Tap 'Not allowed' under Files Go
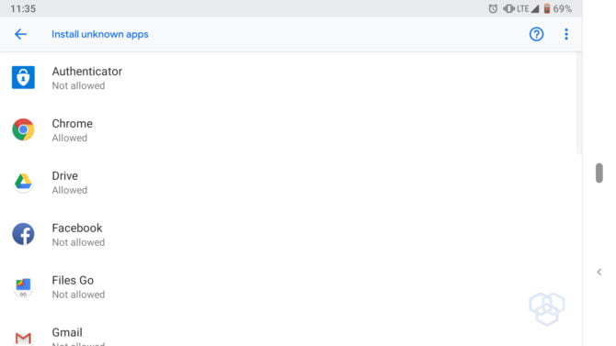 coord(78,295)
